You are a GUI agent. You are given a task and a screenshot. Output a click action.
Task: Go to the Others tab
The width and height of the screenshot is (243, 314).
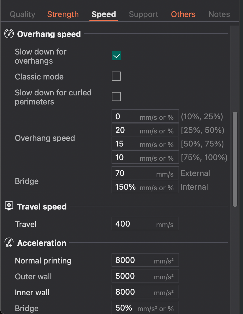pyautogui.click(x=183, y=14)
